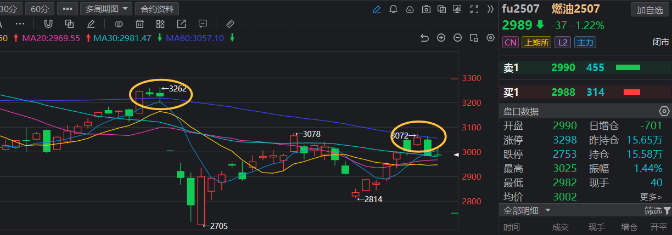Open more drawing tools three-dot icon
Screen dimensions: 672x235
pos(20,24)
